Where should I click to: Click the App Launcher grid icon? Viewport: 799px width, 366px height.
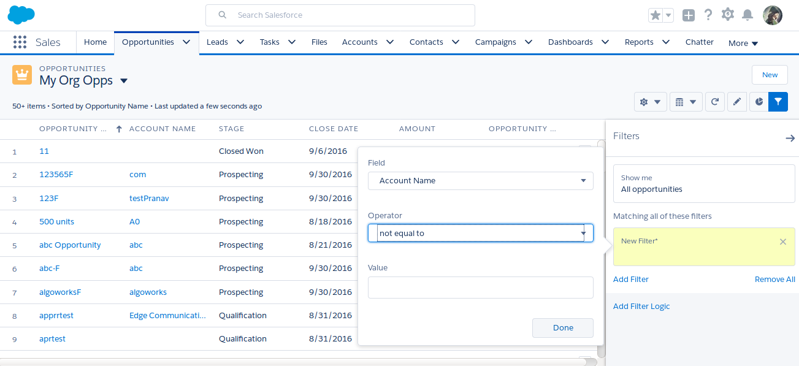tap(20, 42)
